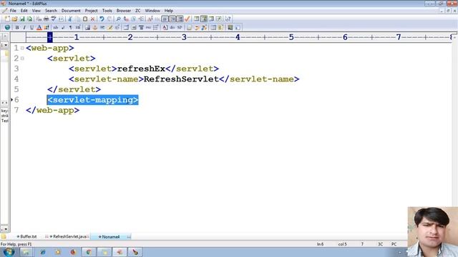Open the Document menu
Viewport: 458px width, 257px height.
click(x=71, y=11)
